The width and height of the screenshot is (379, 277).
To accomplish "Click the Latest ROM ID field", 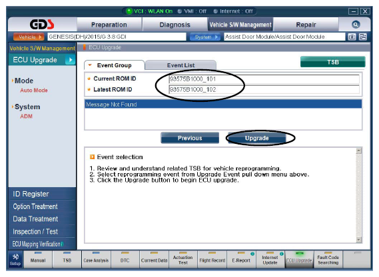I will 264,89.
